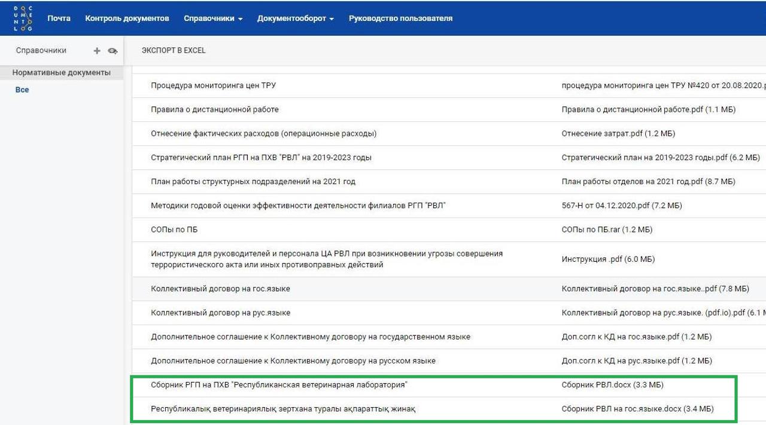Screen dimensions: 766x425
Task: Download Коллективный договор на гос.языке..pdf
Action: pos(655,289)
